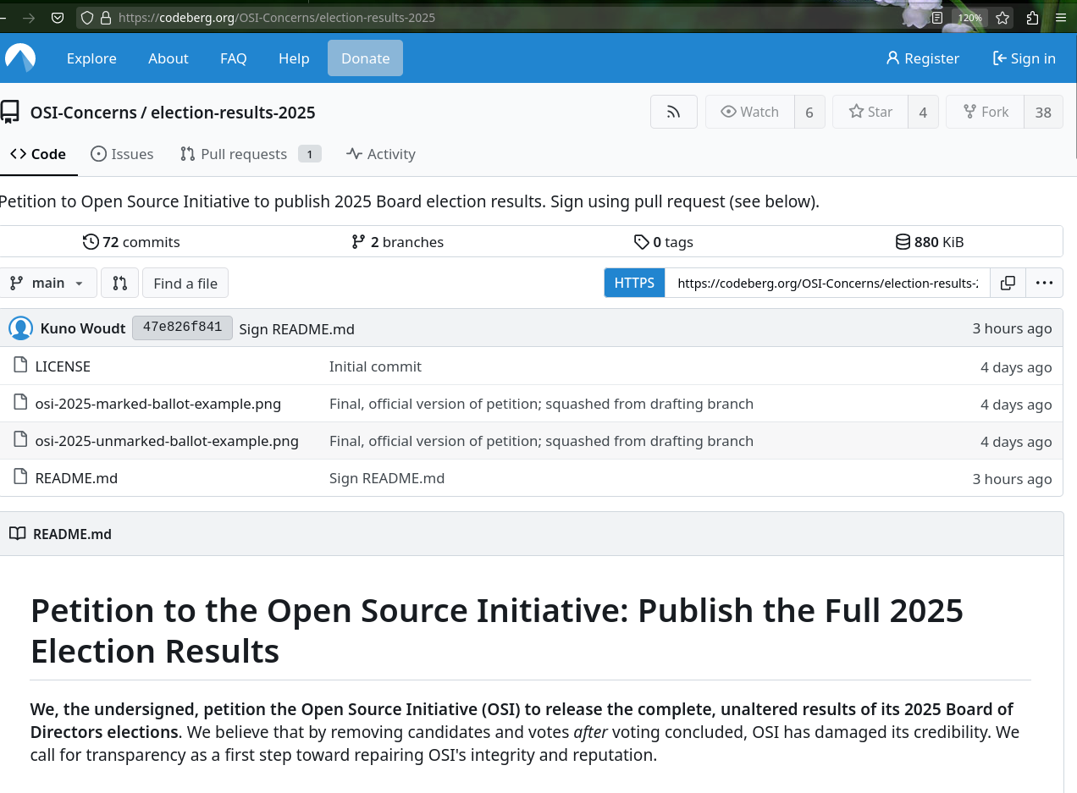Screen dimensions: 1077x793
Task: Click Kuno Woudt's avatar image
Action: click(x=20, y=328)
